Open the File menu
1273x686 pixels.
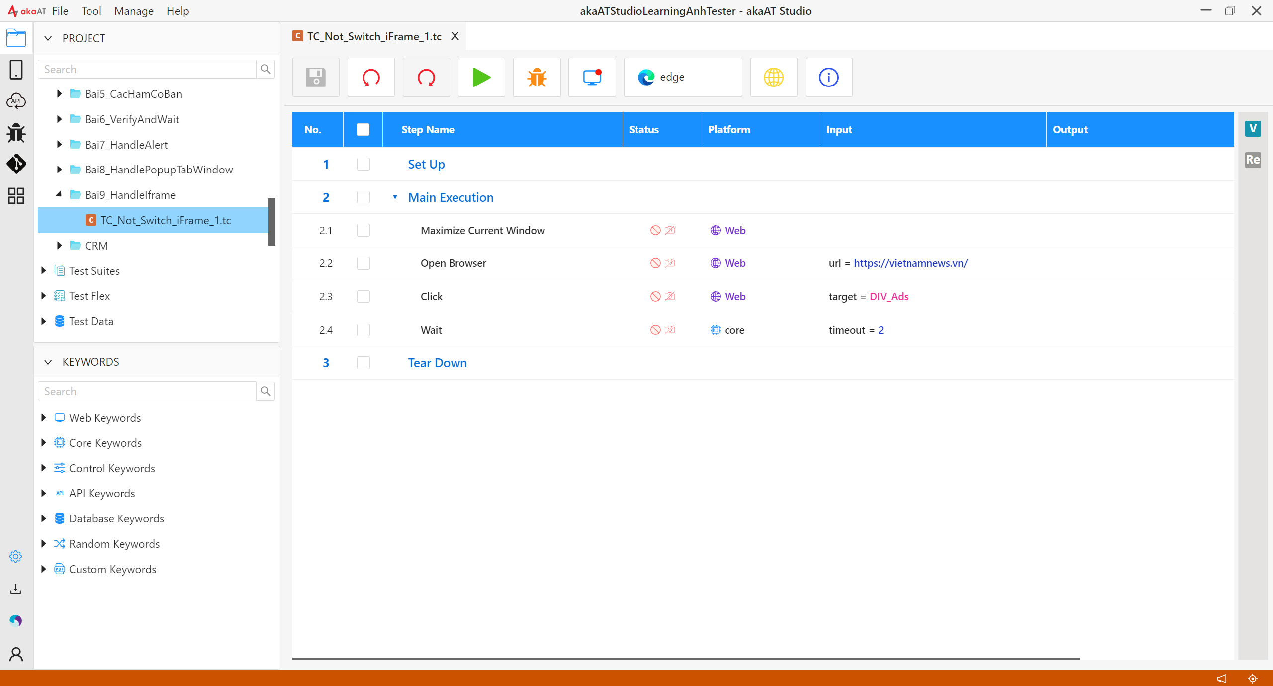(60, 11)
